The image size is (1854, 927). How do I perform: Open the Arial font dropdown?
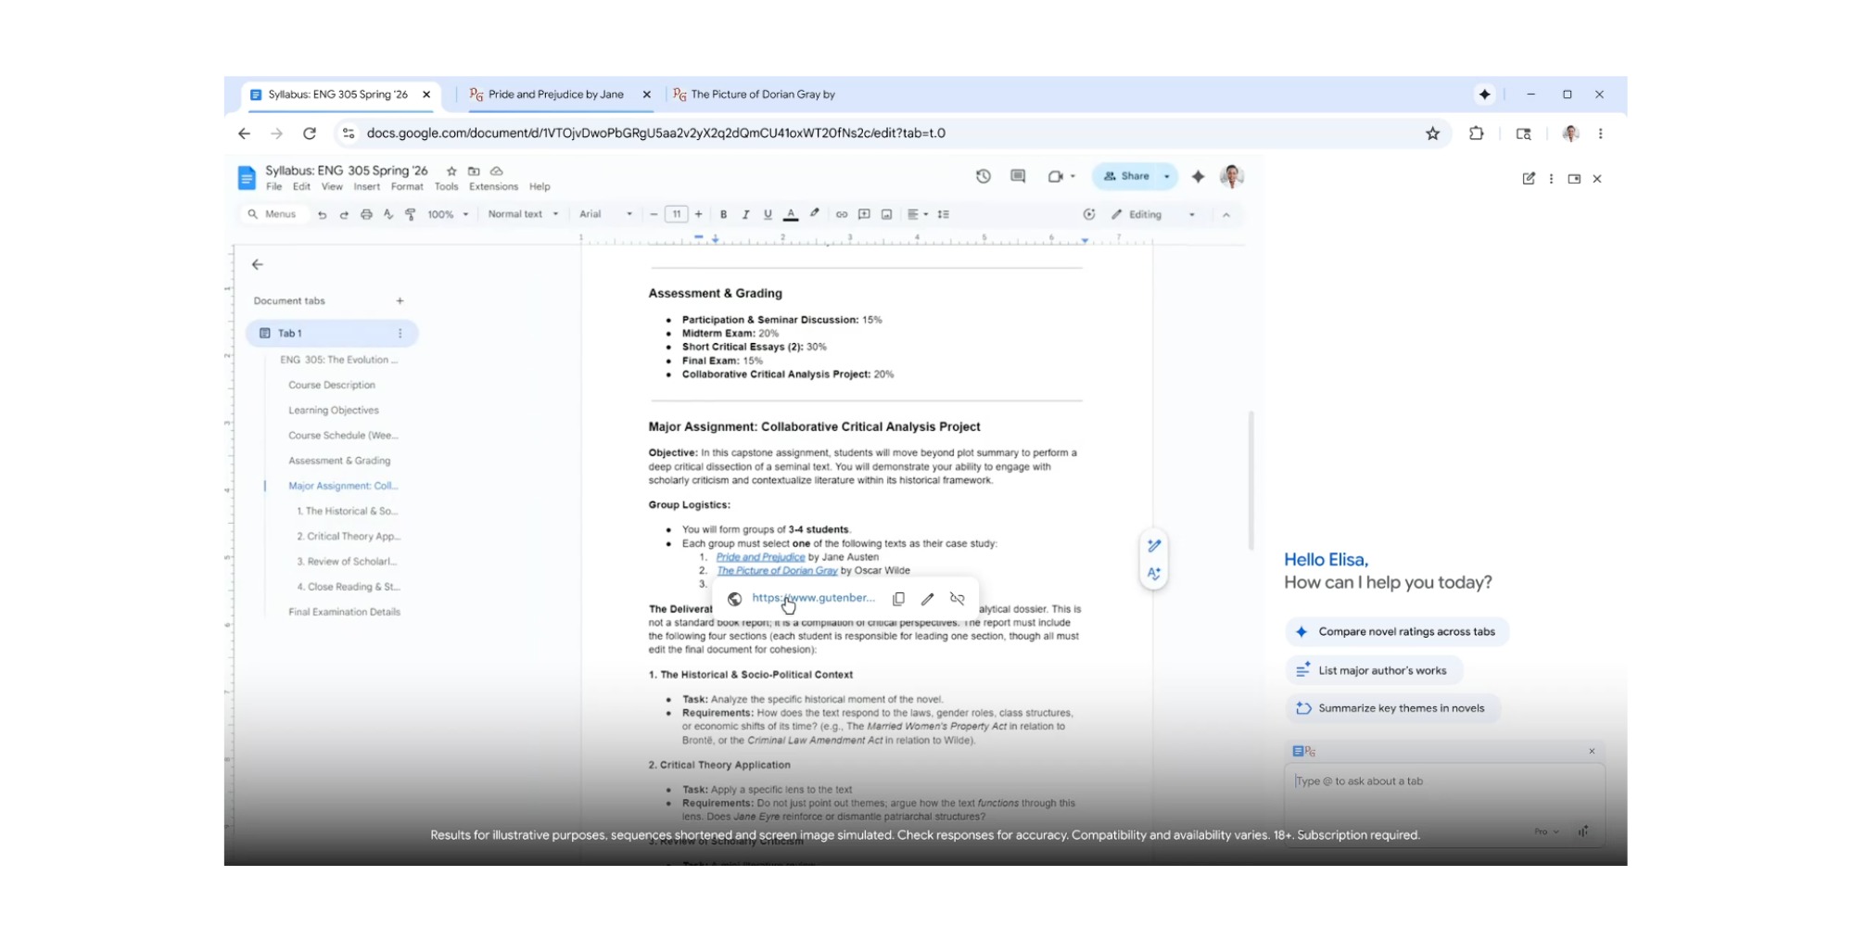click(x=606, y=214)
